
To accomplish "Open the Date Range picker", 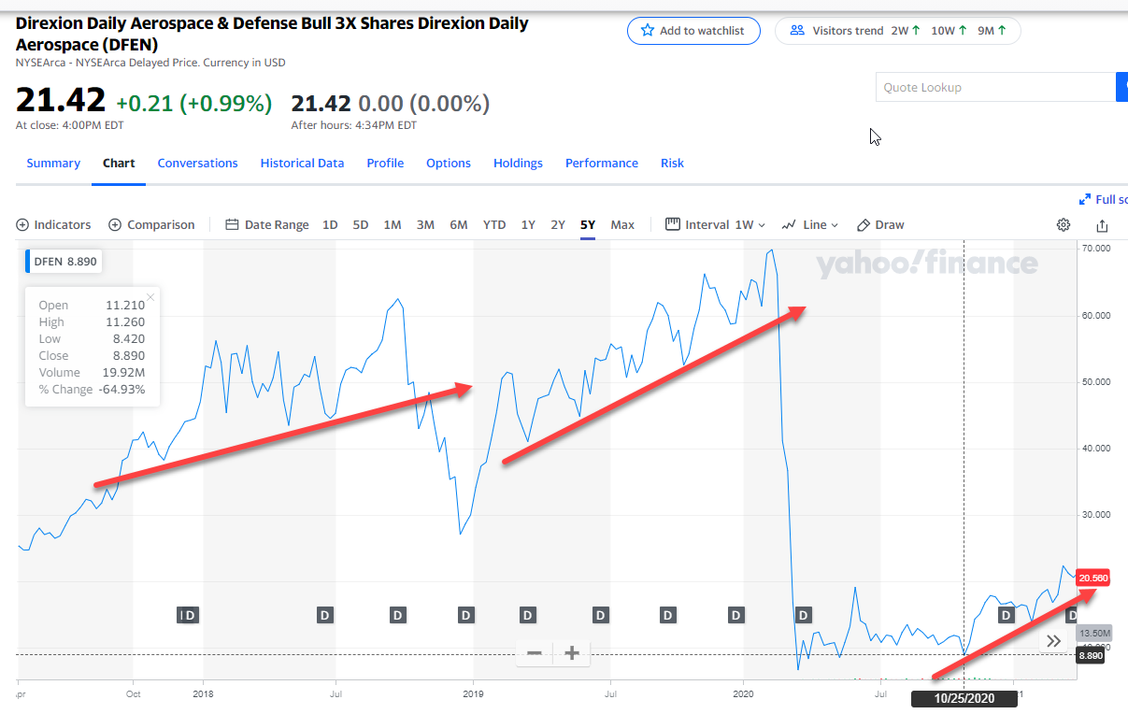I will (266, 224).
